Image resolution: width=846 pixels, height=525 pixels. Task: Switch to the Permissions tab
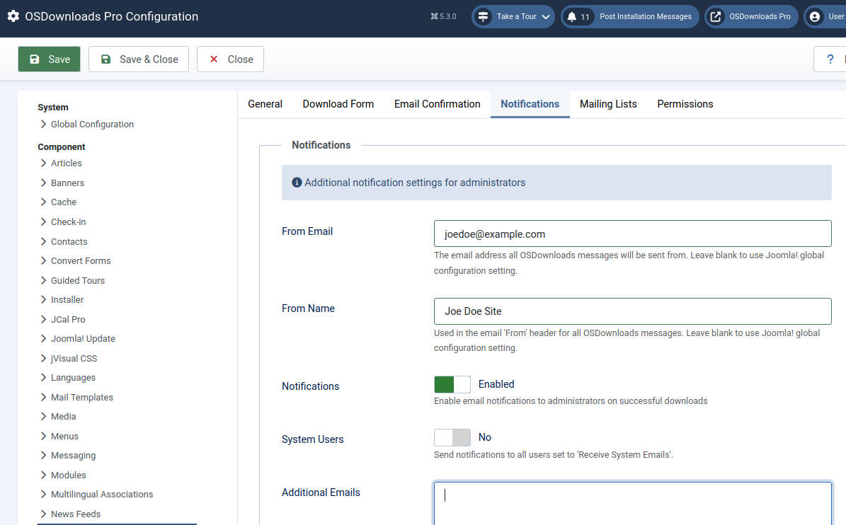tap(685, 104)
